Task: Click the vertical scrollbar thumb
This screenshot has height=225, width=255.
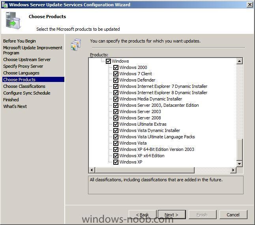Action: [x=239, y=149]
